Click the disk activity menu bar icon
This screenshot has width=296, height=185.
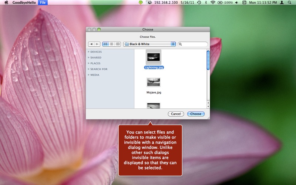pyautogui.click(x=149, y=3)
